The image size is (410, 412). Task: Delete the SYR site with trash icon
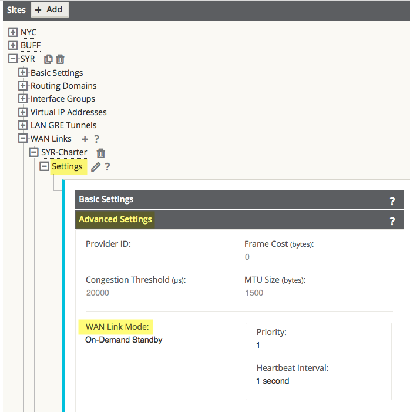click(60, 59)
